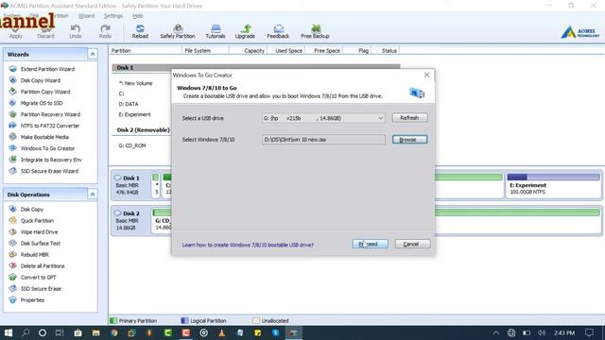Open the Safely Partition tool
Viewport: 605px width, 340px height.
pyautogui.click(x=178, y=31)
